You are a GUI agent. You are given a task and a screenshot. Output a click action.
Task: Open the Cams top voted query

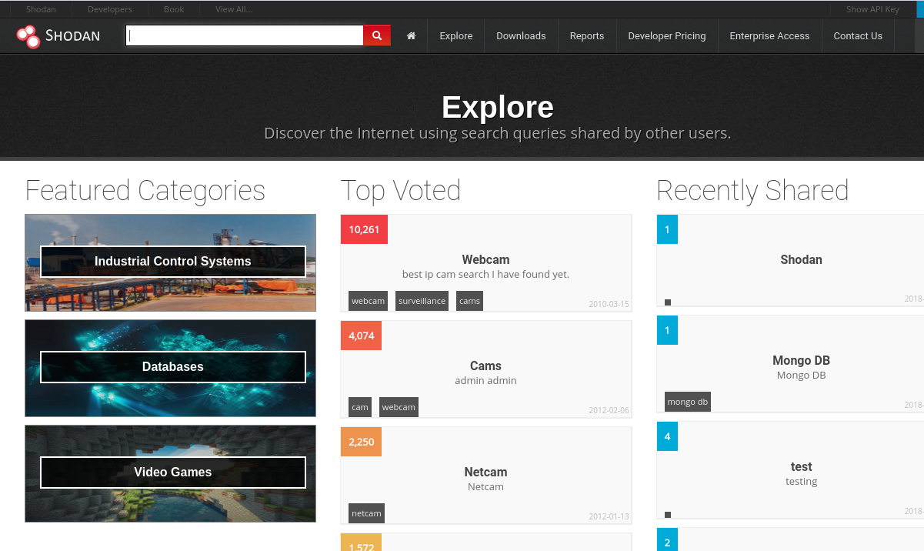pyautogui.click(x=485, y=366)
